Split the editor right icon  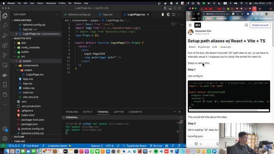[x=173, y=15]
